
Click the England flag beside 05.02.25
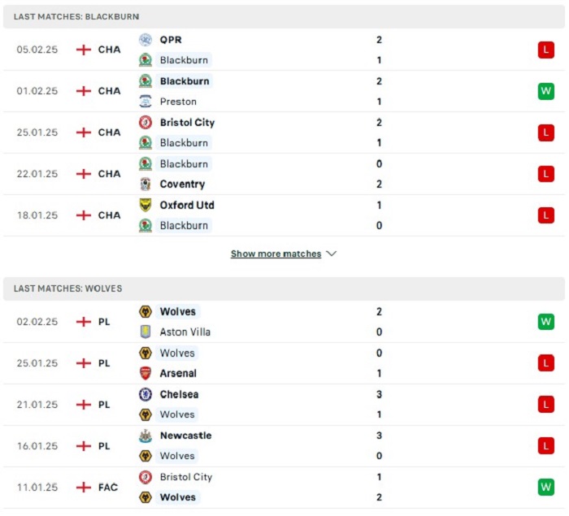(84, 50)
